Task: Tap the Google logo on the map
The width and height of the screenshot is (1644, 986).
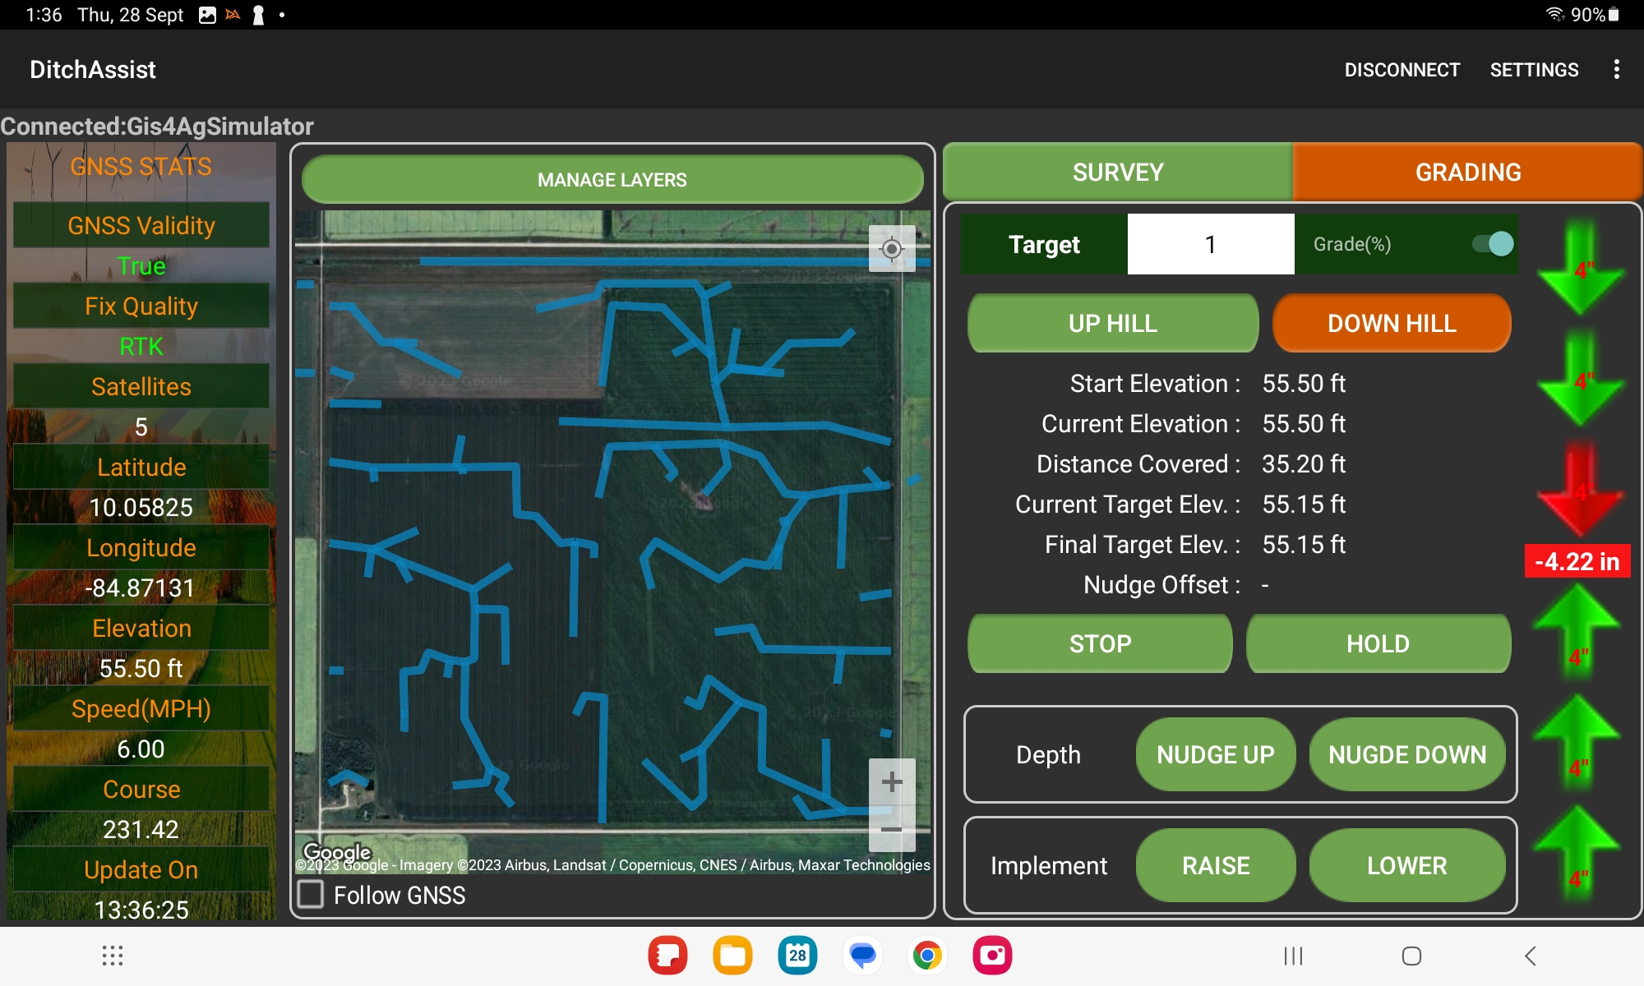Action: coord(337,851)
